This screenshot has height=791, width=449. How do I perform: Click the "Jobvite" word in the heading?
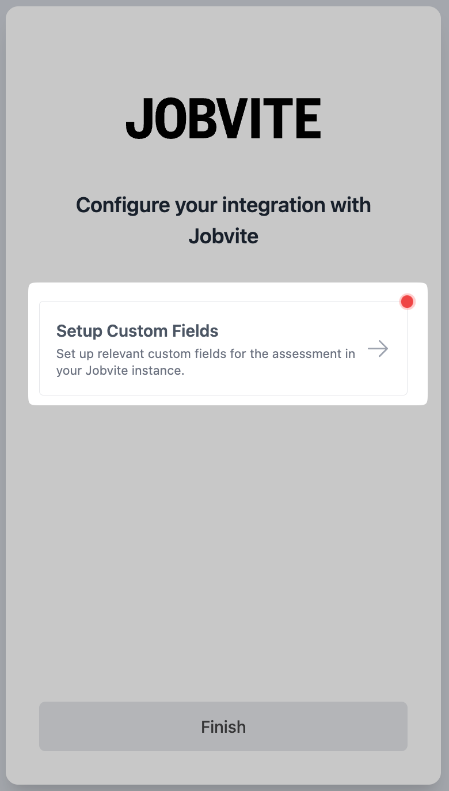point(223,236)
